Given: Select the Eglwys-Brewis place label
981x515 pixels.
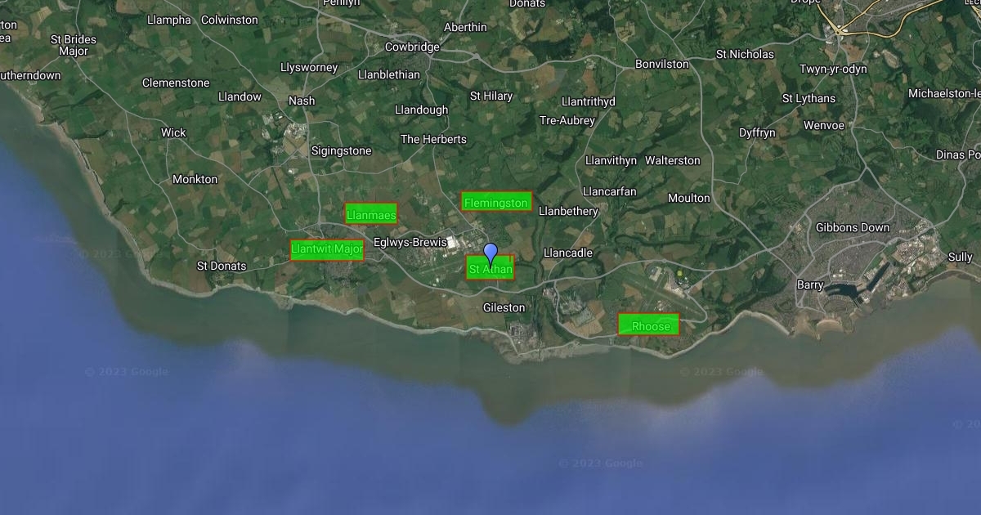Looking at the screenshot, I should click(x=410, y=242).
